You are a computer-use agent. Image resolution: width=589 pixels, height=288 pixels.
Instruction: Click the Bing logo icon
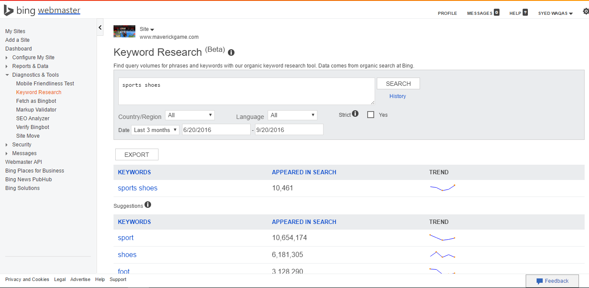(9, 10)
